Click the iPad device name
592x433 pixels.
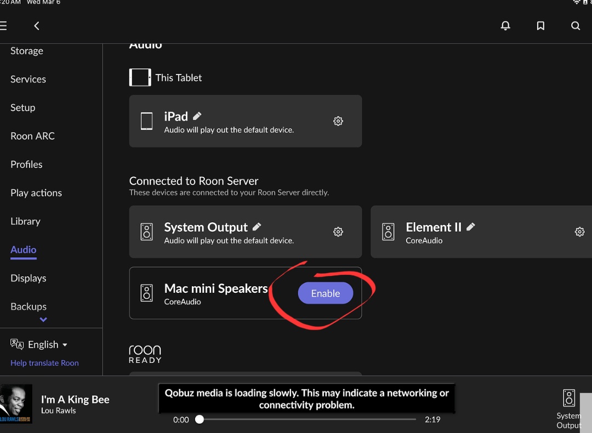click(176, 116)
